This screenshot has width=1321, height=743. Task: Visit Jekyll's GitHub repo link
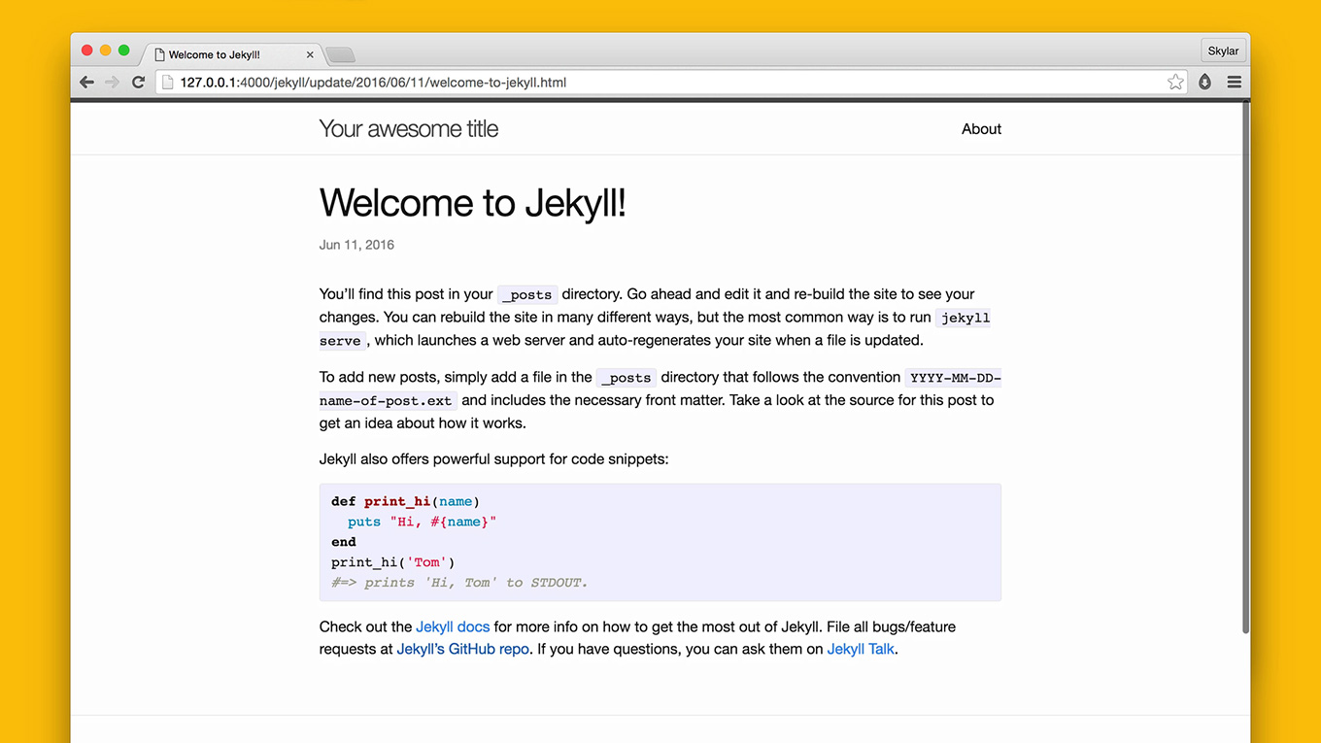tap(462, 649)
